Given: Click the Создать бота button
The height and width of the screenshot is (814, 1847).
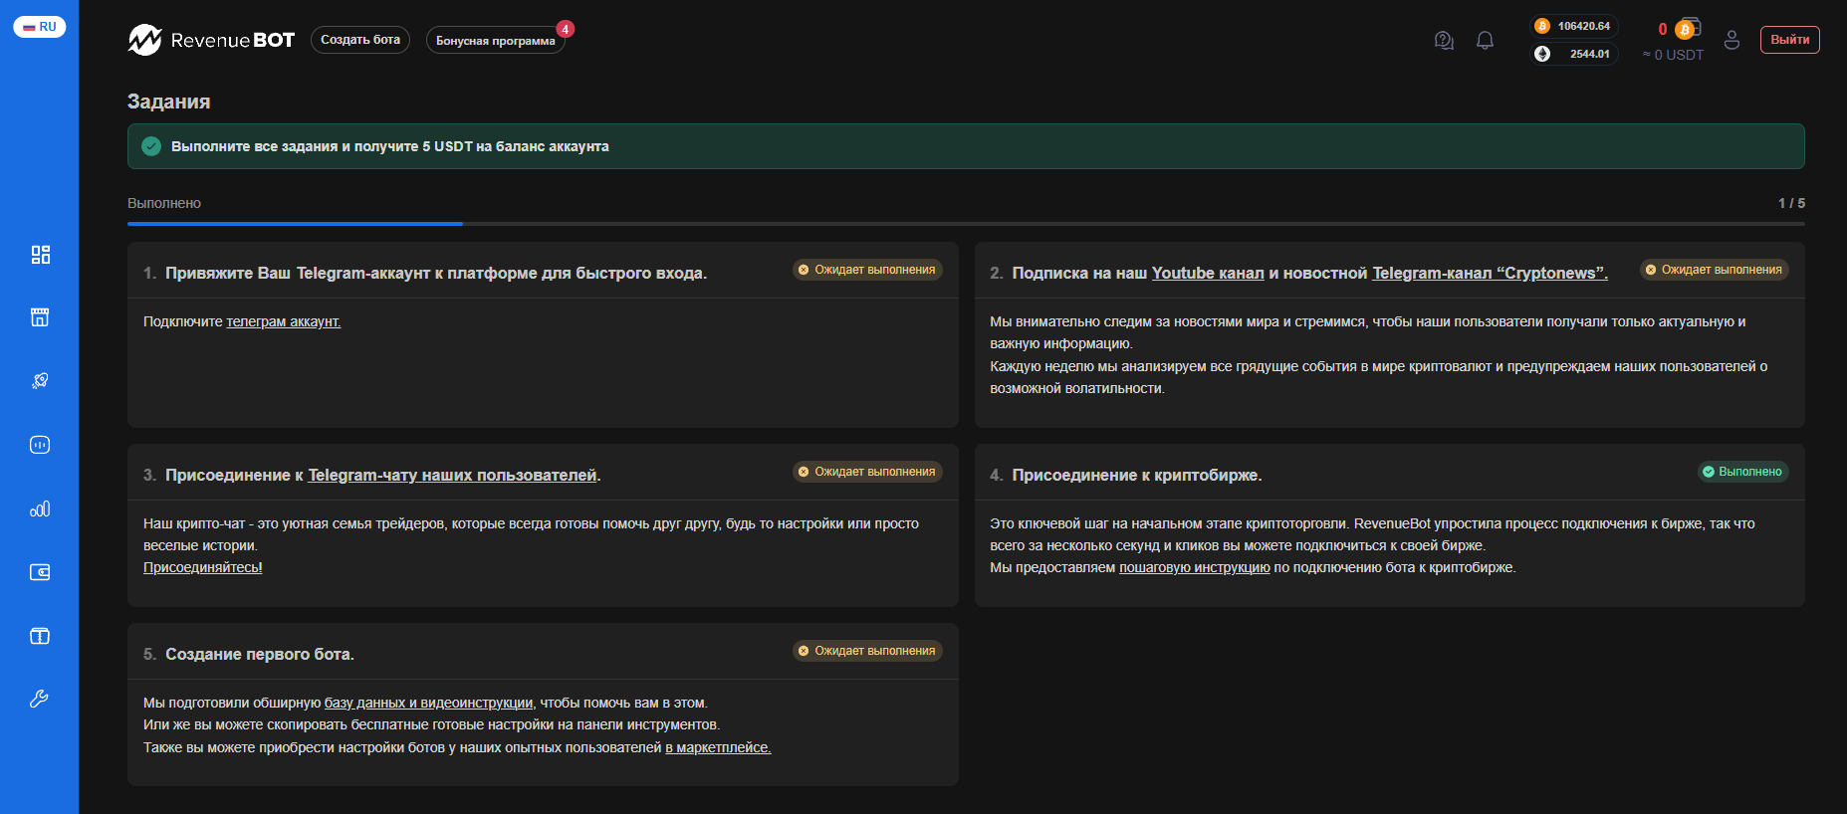Looking at the screenshot, I should tap(360, 40).
